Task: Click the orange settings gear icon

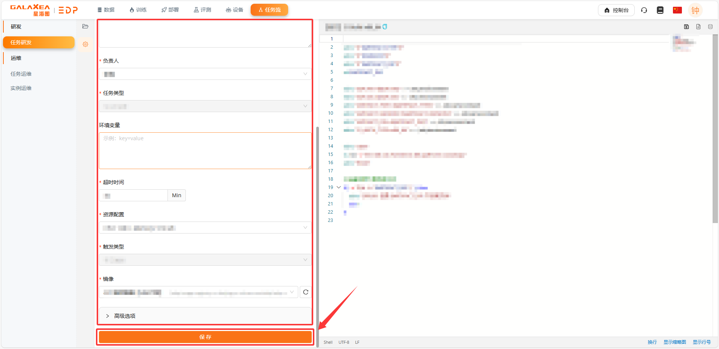Action: tap(85, 44)
